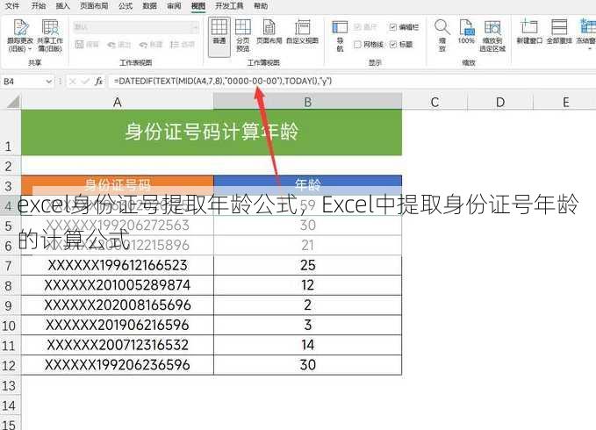Viewport: 596px width, 430px height.
Task: Reset zoom with the 100% icon
Action: point(466,32)
